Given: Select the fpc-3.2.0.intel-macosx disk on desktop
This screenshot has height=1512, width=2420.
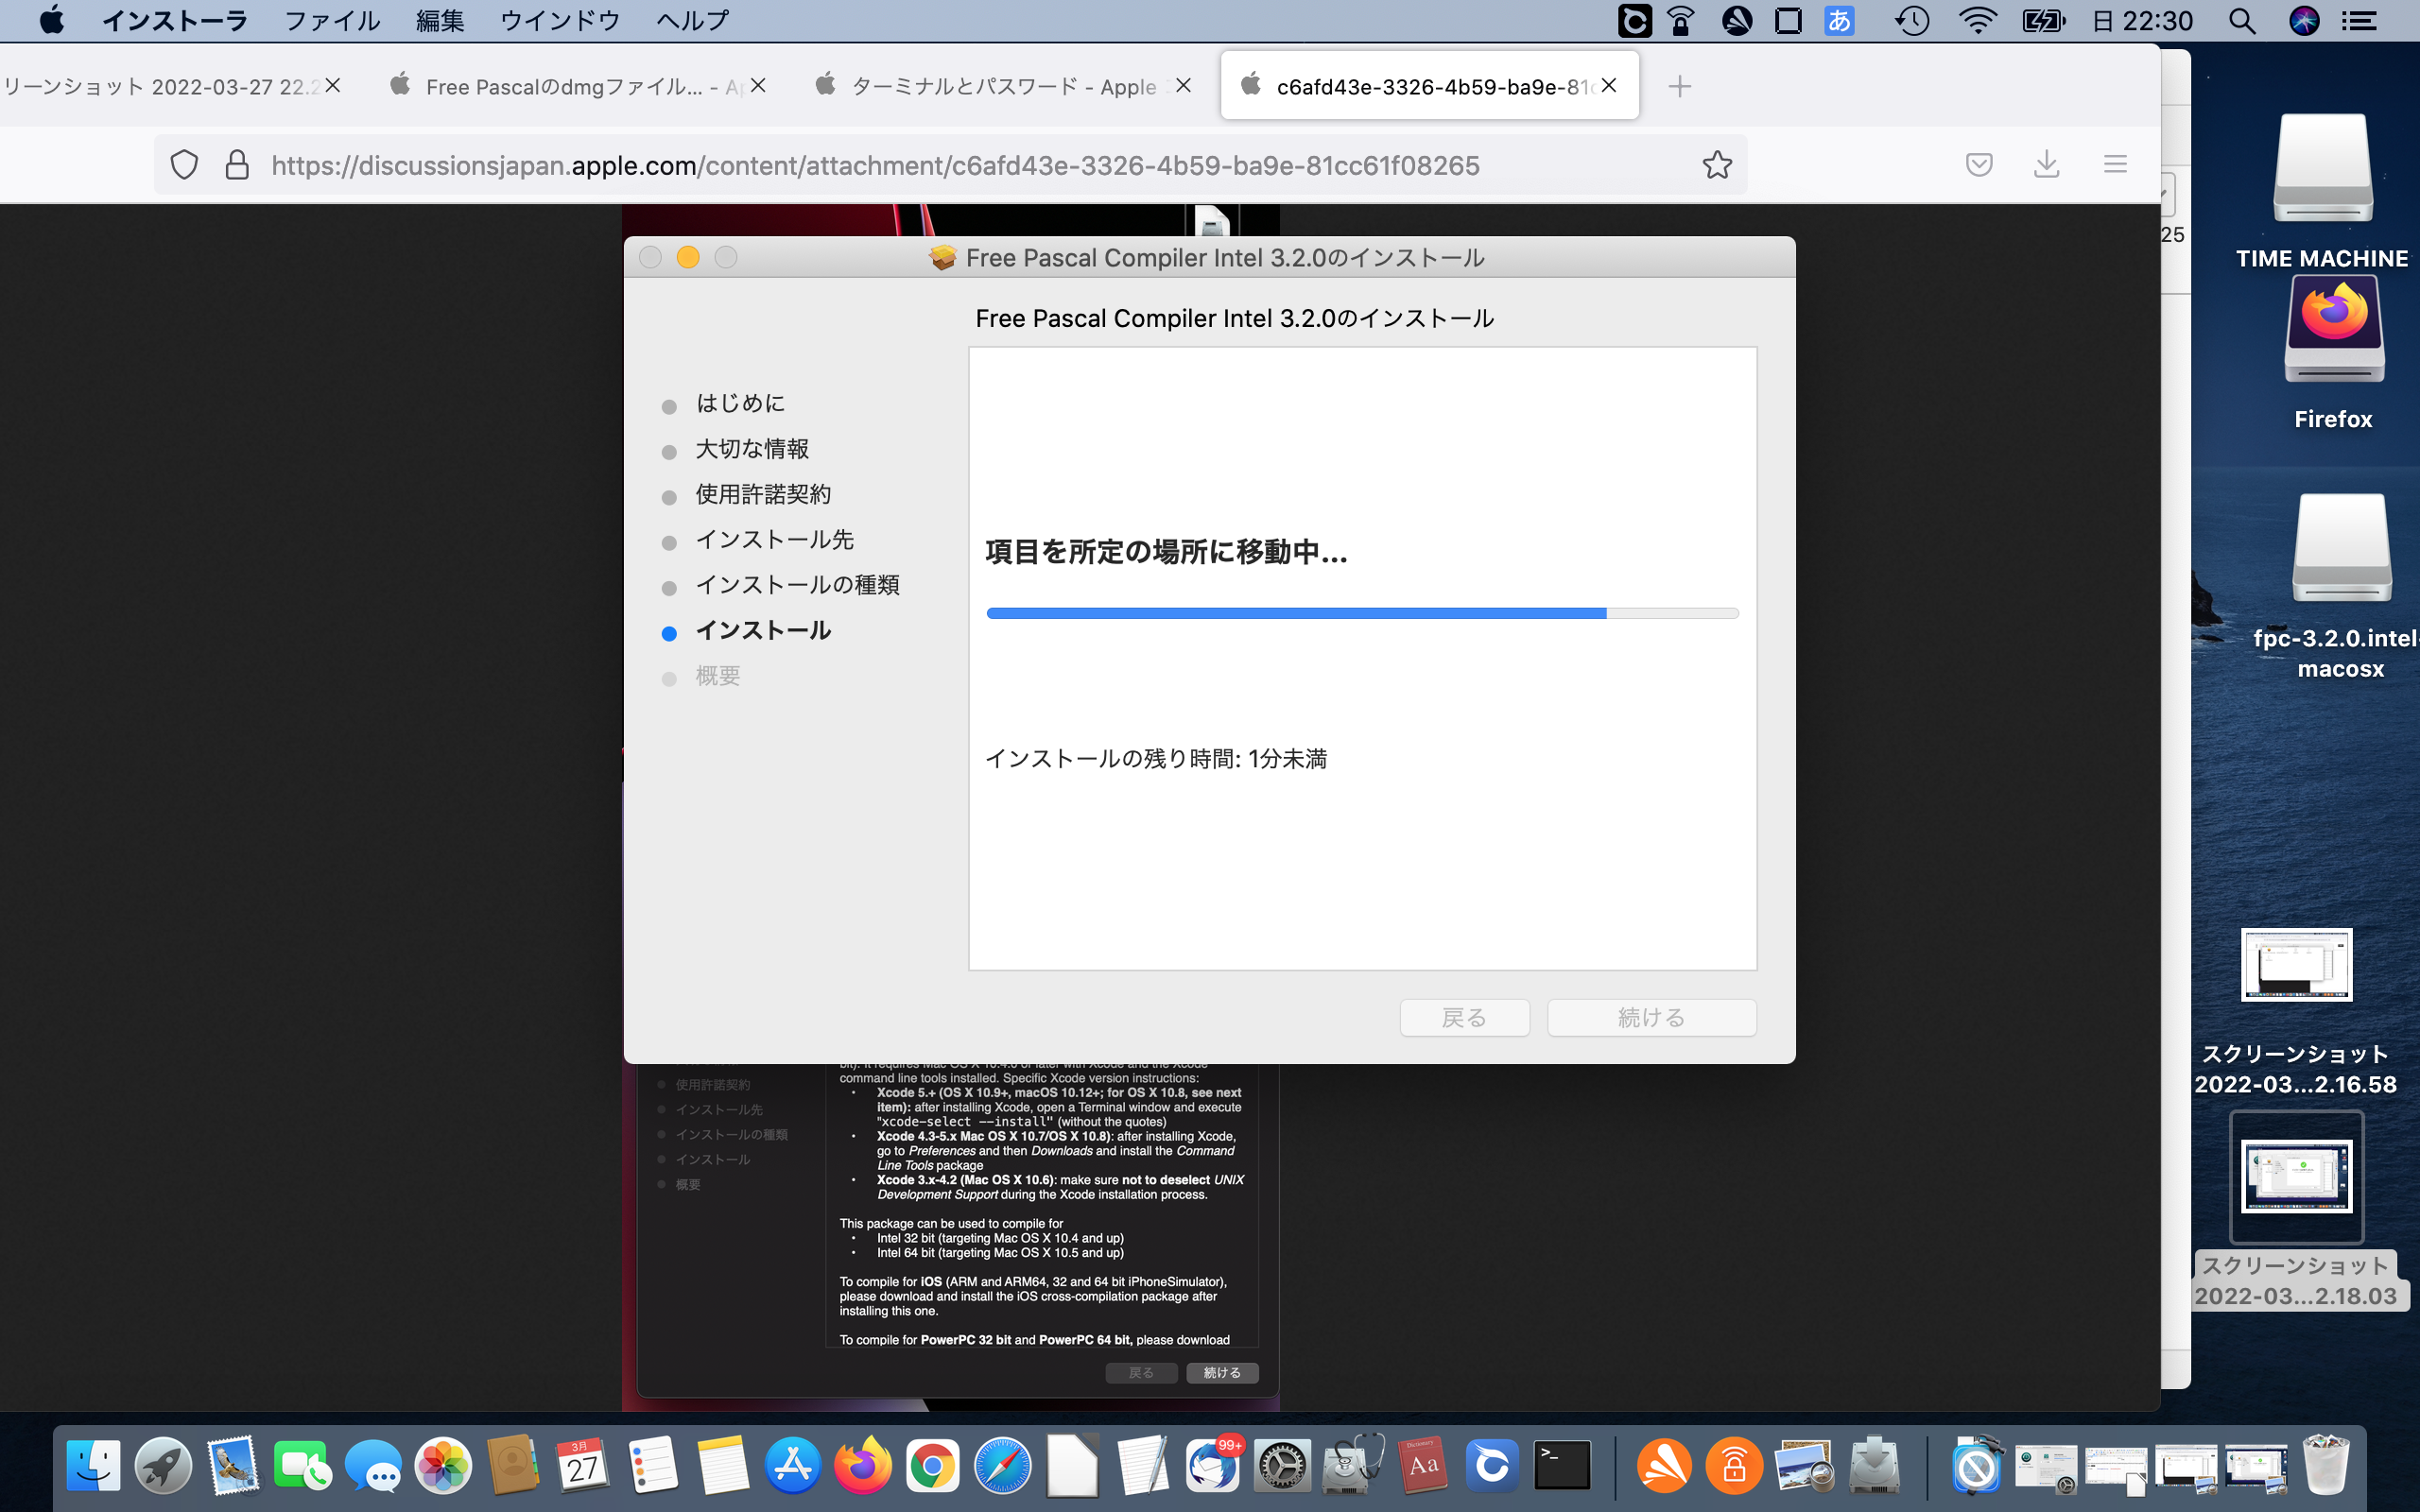Looking at the screenshot, I should (x=2340, y=550).
